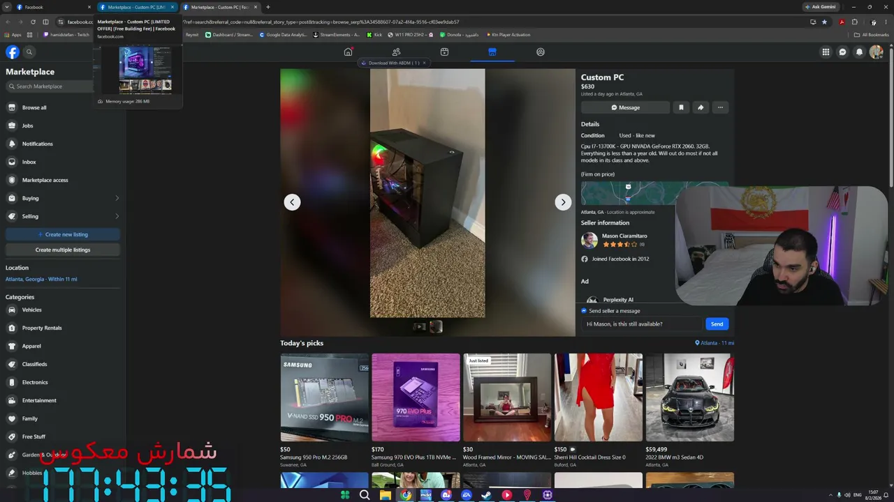Show next listing photo
This screenshot has width=894, height=502.
point(563,202)
